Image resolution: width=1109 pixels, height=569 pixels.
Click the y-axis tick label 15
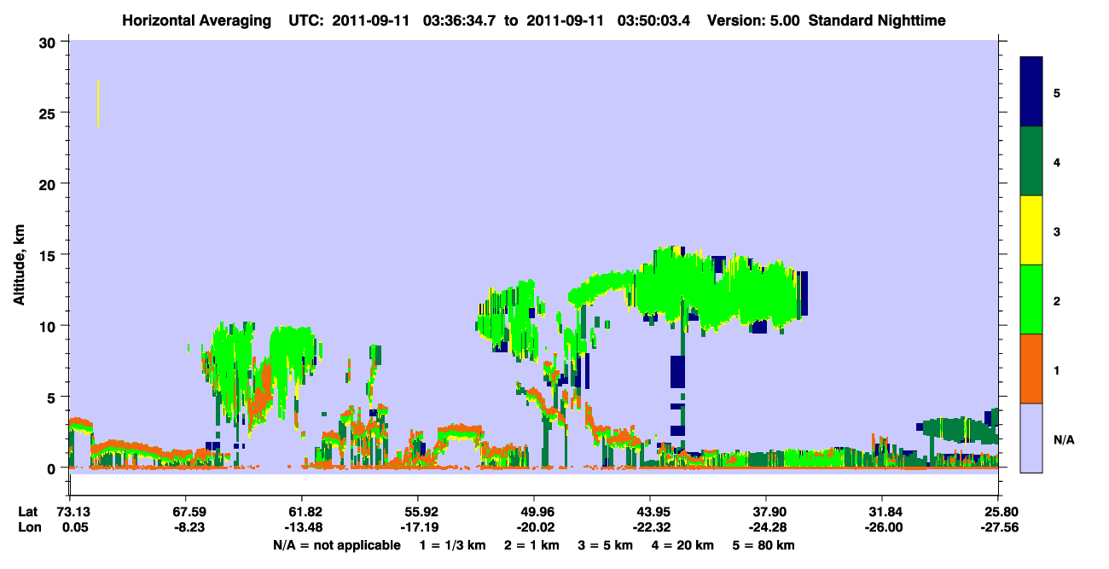[x=49, y=255]
